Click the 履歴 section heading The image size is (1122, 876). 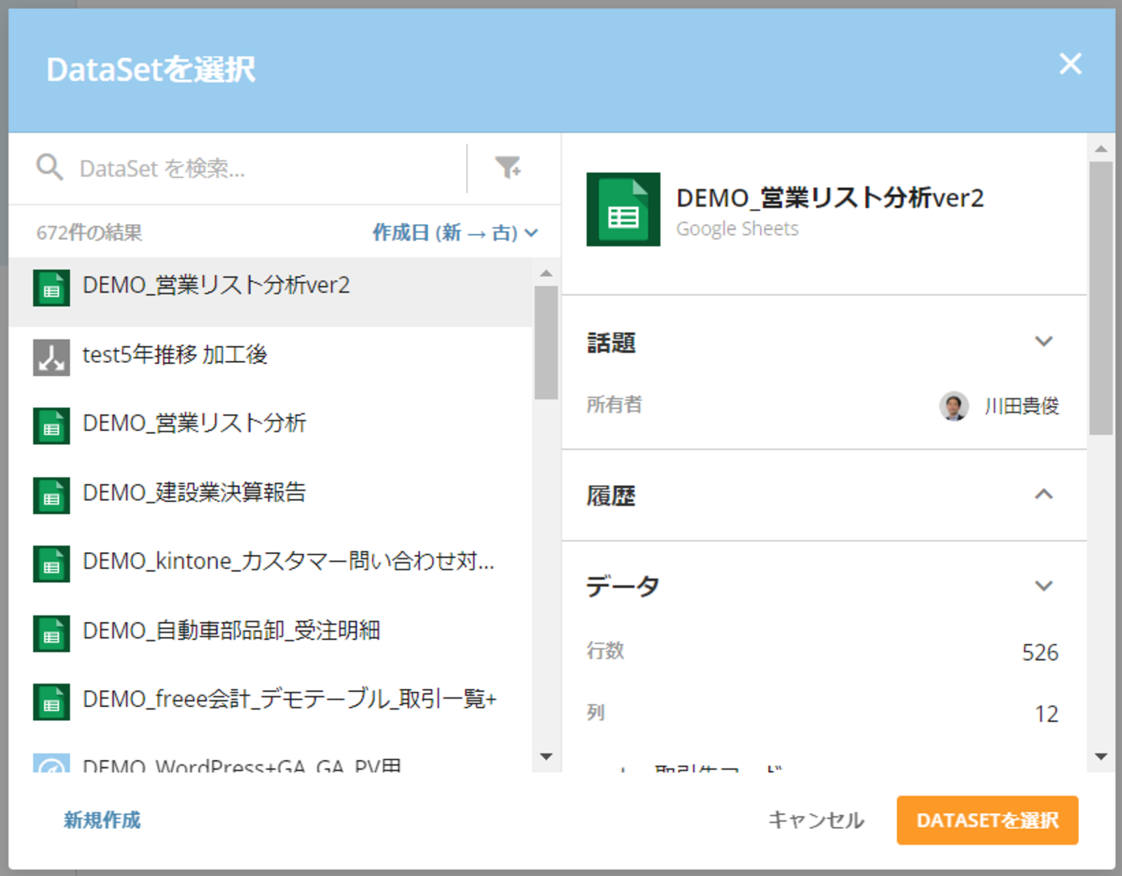(x=611, y=495)
